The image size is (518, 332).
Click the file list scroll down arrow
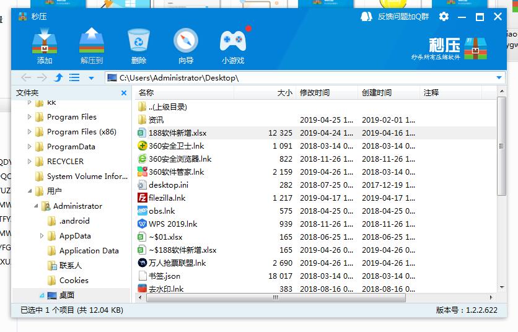coord(501,287)
